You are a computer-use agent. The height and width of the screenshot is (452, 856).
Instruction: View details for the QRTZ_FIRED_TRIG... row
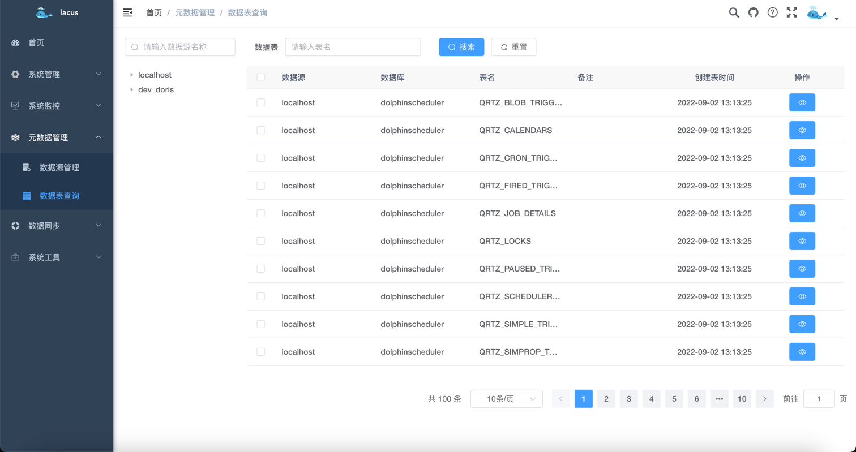coord(802,186)
